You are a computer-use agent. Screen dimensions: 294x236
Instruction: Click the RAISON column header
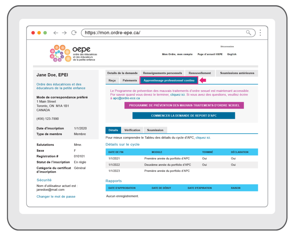[235, 188]
